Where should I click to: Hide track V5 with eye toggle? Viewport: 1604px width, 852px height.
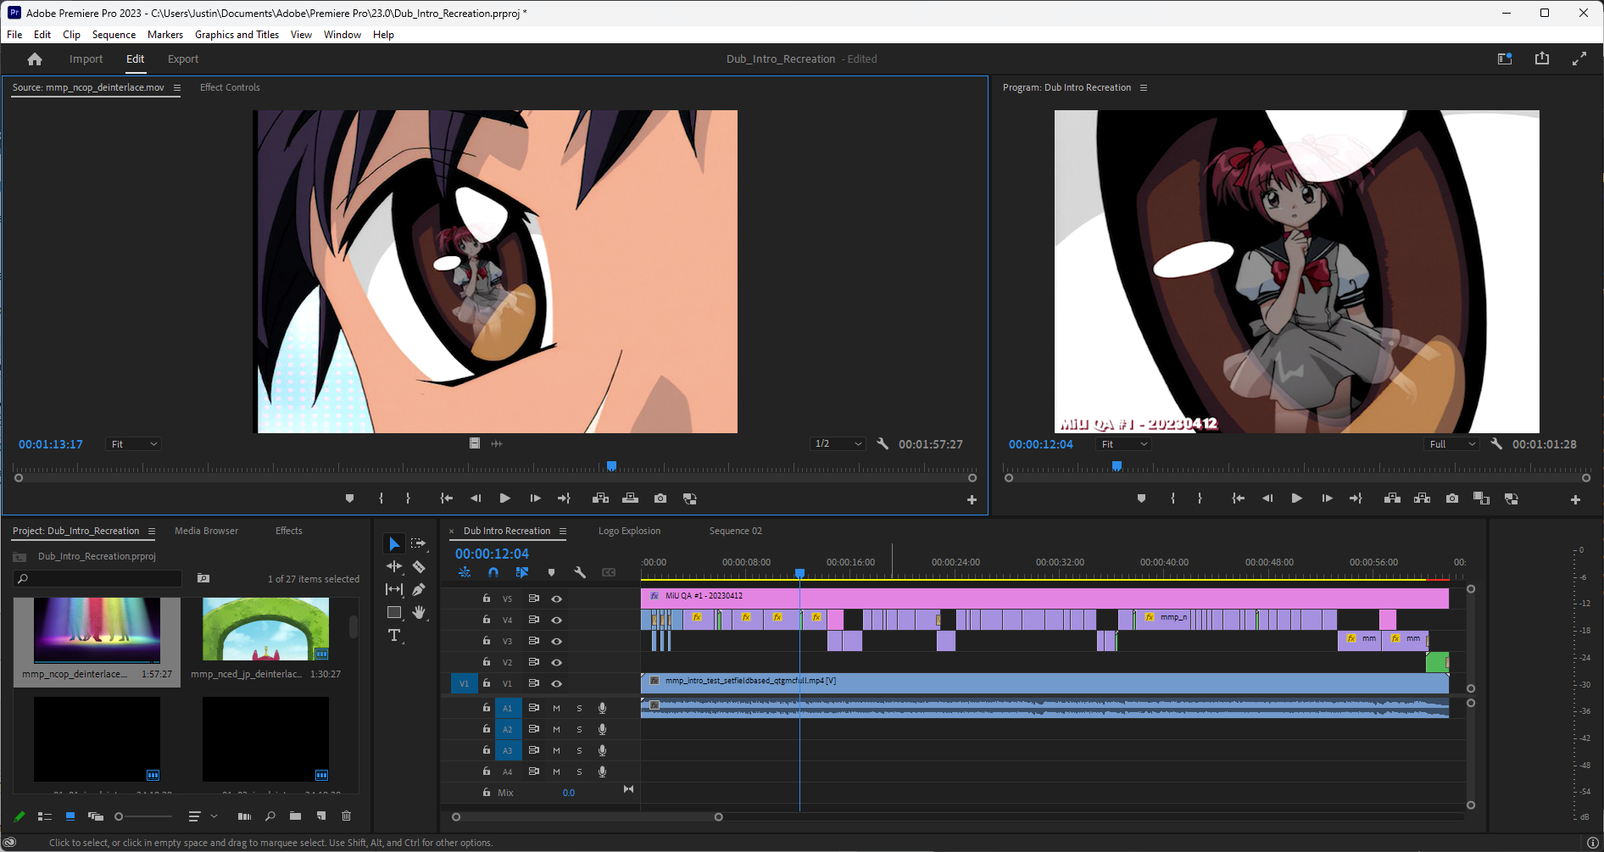(x=557, y=599)
